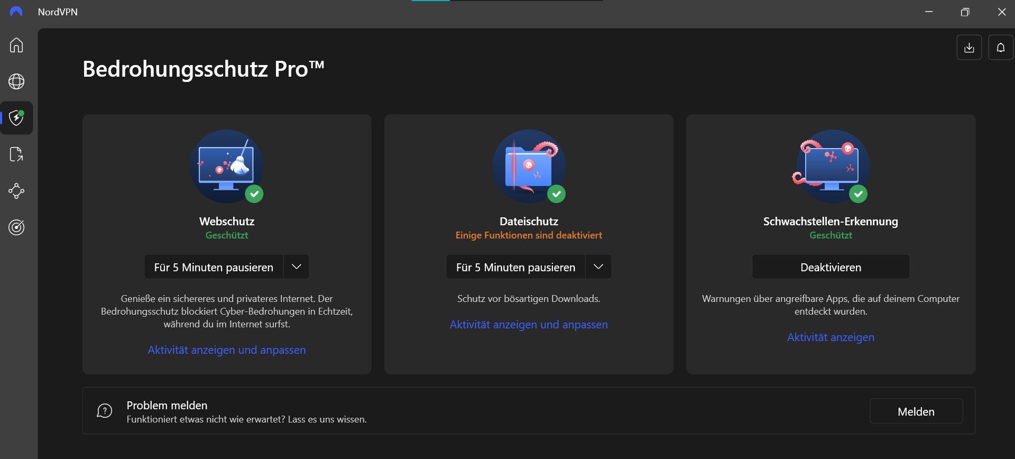Minimize the NordVPN window
This screenshot has height=459, width=1015.
click(x=929, y=12)
